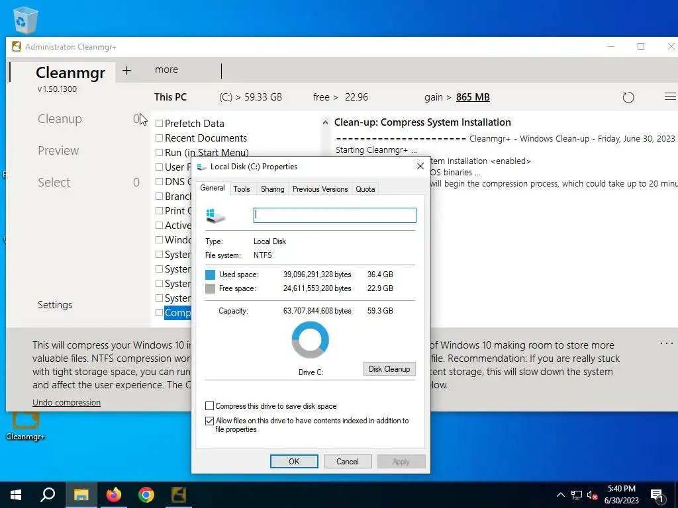The height and width of the screenshot is (508, 678).
Task: Click the '(C:) > 59.33 GB' text
Action: click(250, 97)
